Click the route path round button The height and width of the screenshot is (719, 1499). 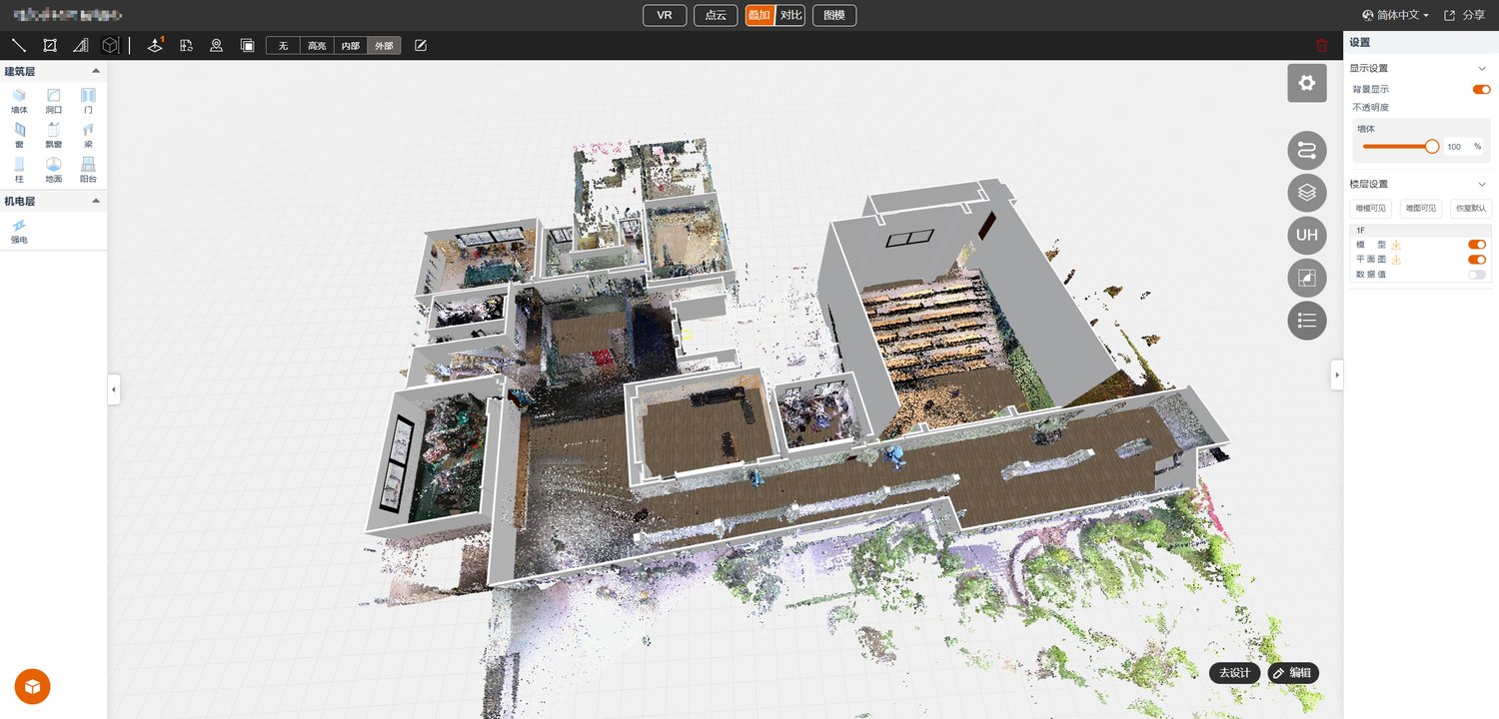click(x=1307, y=151)
